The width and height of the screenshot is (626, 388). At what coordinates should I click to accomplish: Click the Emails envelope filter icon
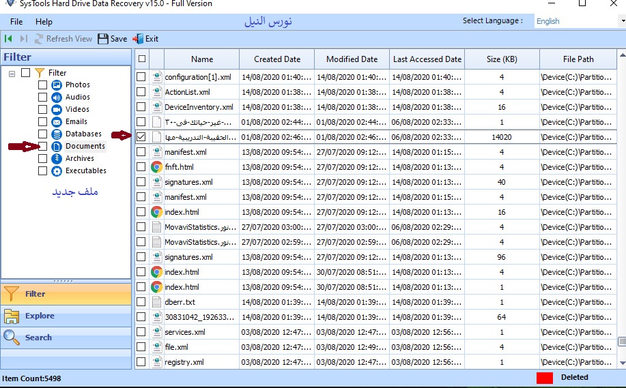57,122
